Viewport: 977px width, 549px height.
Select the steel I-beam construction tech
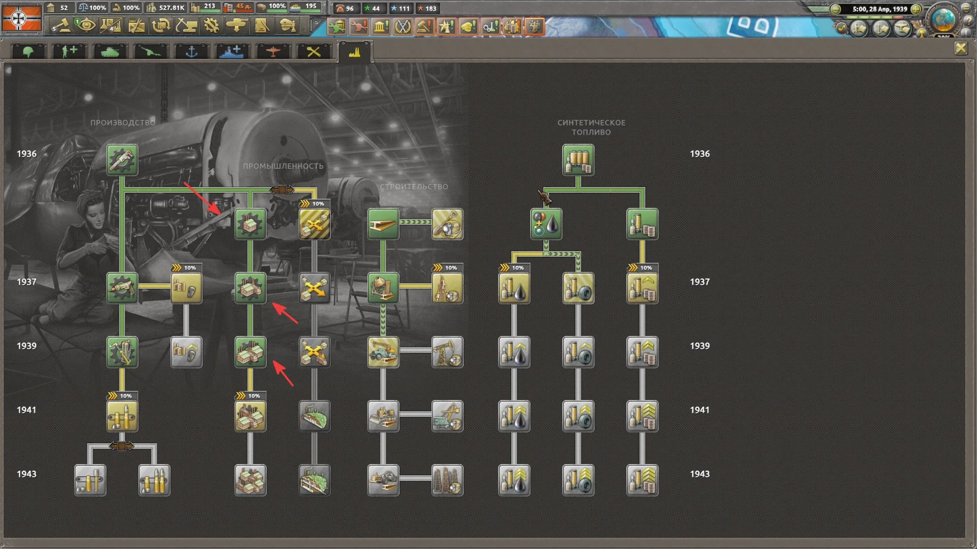[x=383, y=224]
